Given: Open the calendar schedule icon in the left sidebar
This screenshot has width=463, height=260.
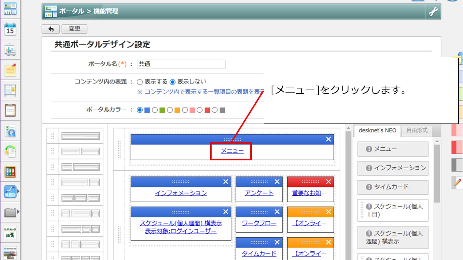Looking at the screenshot, I should pyautogui.click(x=10, y=30).
